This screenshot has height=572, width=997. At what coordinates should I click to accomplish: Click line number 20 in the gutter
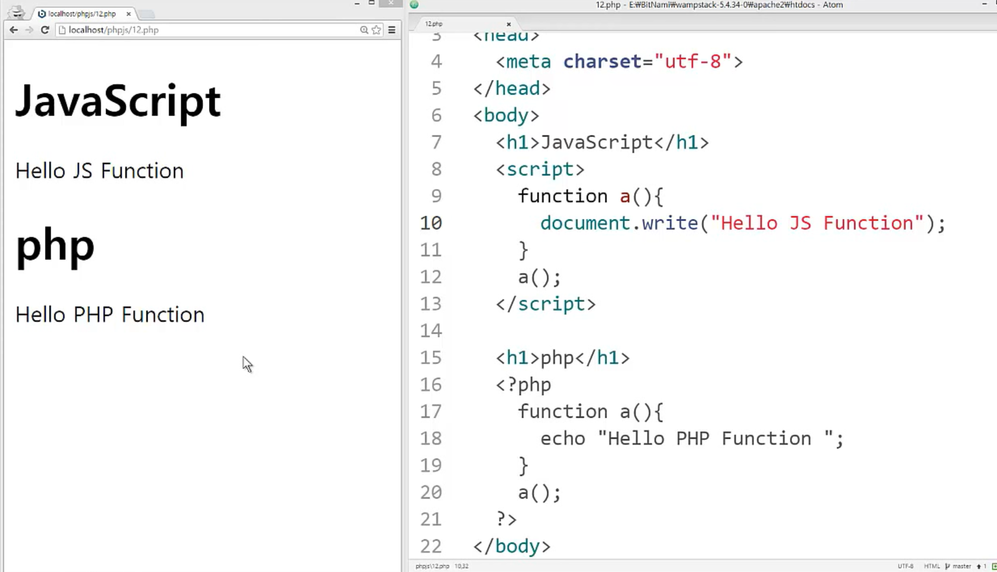[431, 492]
